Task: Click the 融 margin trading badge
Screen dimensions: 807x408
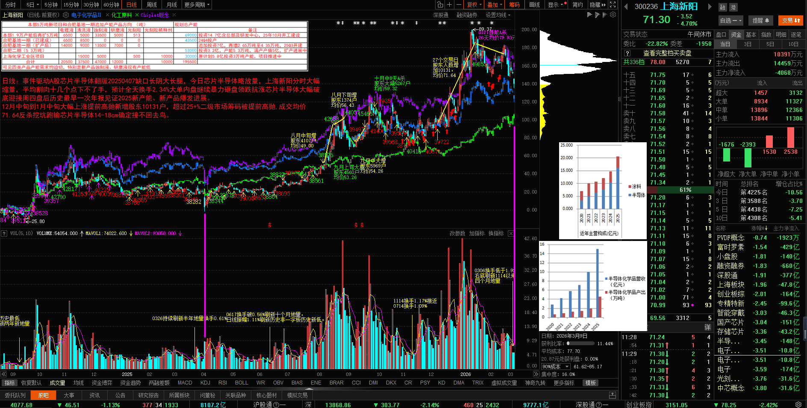Action: point(722,7)
